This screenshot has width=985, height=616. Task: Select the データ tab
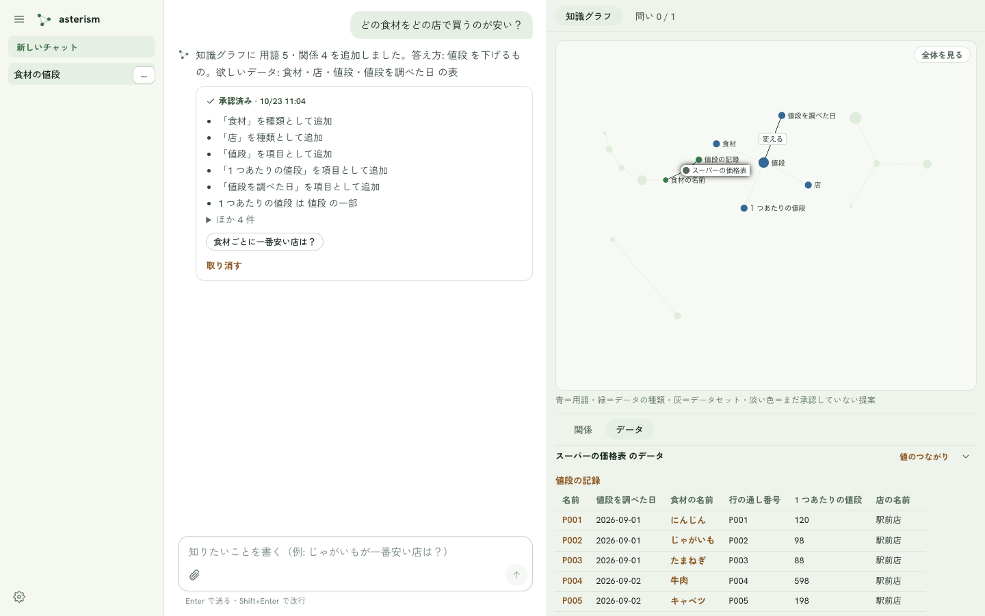click(x=629, y=430)
